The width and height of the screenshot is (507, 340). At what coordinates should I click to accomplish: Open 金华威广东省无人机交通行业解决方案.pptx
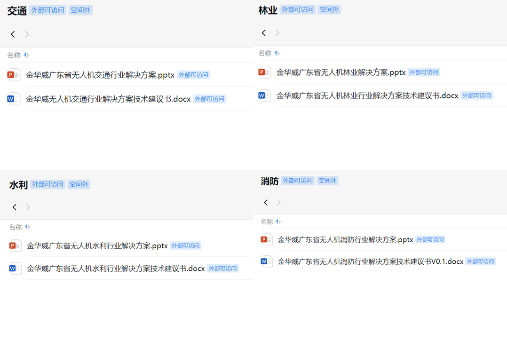click(x=100, y=75)
